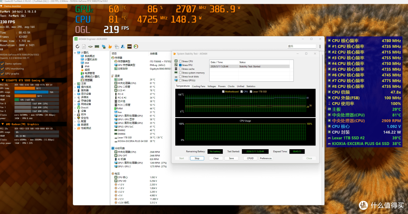Expand the DirectX tree node
Viewport: 408px width, 214px height.
click(75, 108)
